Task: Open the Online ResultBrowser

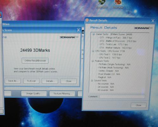Action: pyautogui.click(x=35, y=61)
